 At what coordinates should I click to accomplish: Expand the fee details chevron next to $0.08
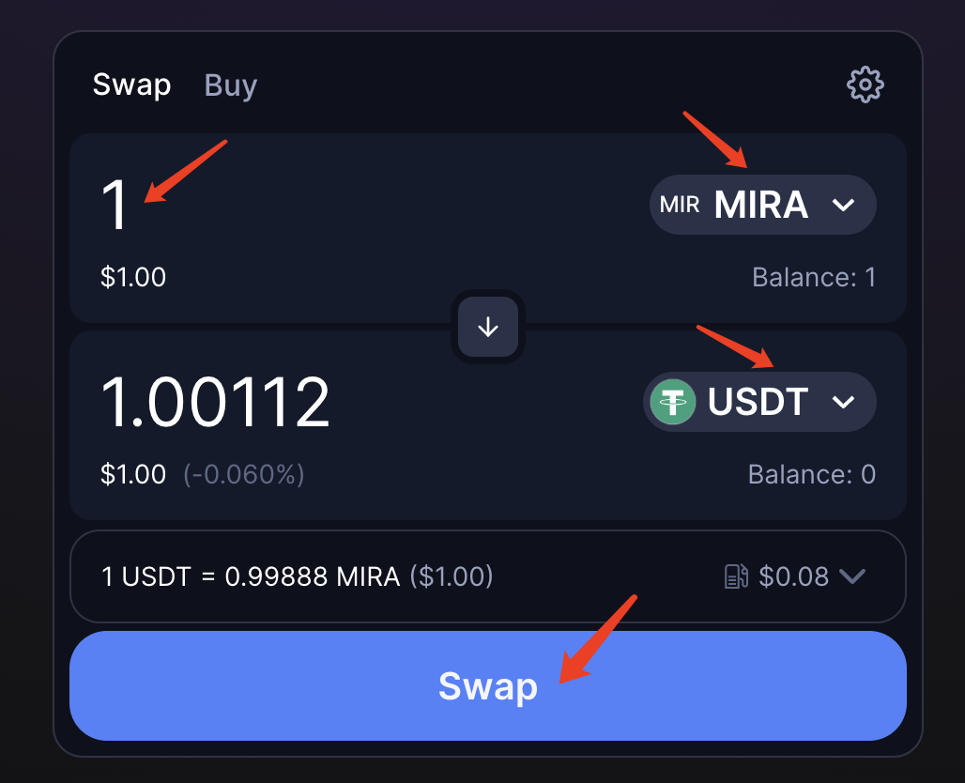pos(851,576)
